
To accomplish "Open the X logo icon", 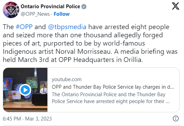I will 175,6.
